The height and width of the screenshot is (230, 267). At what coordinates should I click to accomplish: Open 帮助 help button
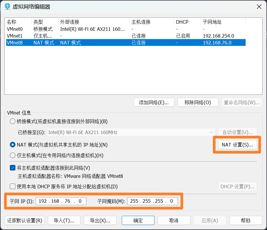coord(246,221)
